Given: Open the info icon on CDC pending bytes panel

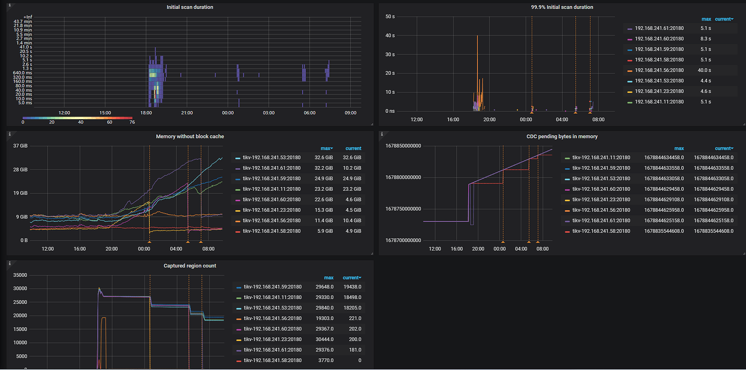Looking at the screenshot, I should pyautogui.click(x=382, y=134).
